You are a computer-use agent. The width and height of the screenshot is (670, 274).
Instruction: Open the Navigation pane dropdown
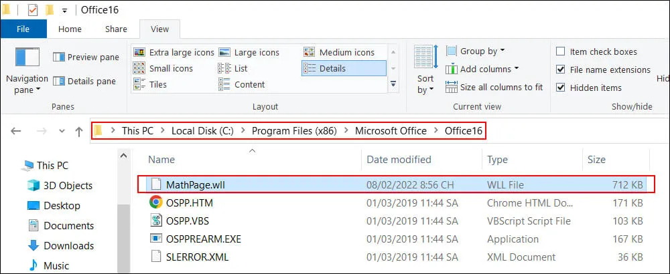(27, 72)
